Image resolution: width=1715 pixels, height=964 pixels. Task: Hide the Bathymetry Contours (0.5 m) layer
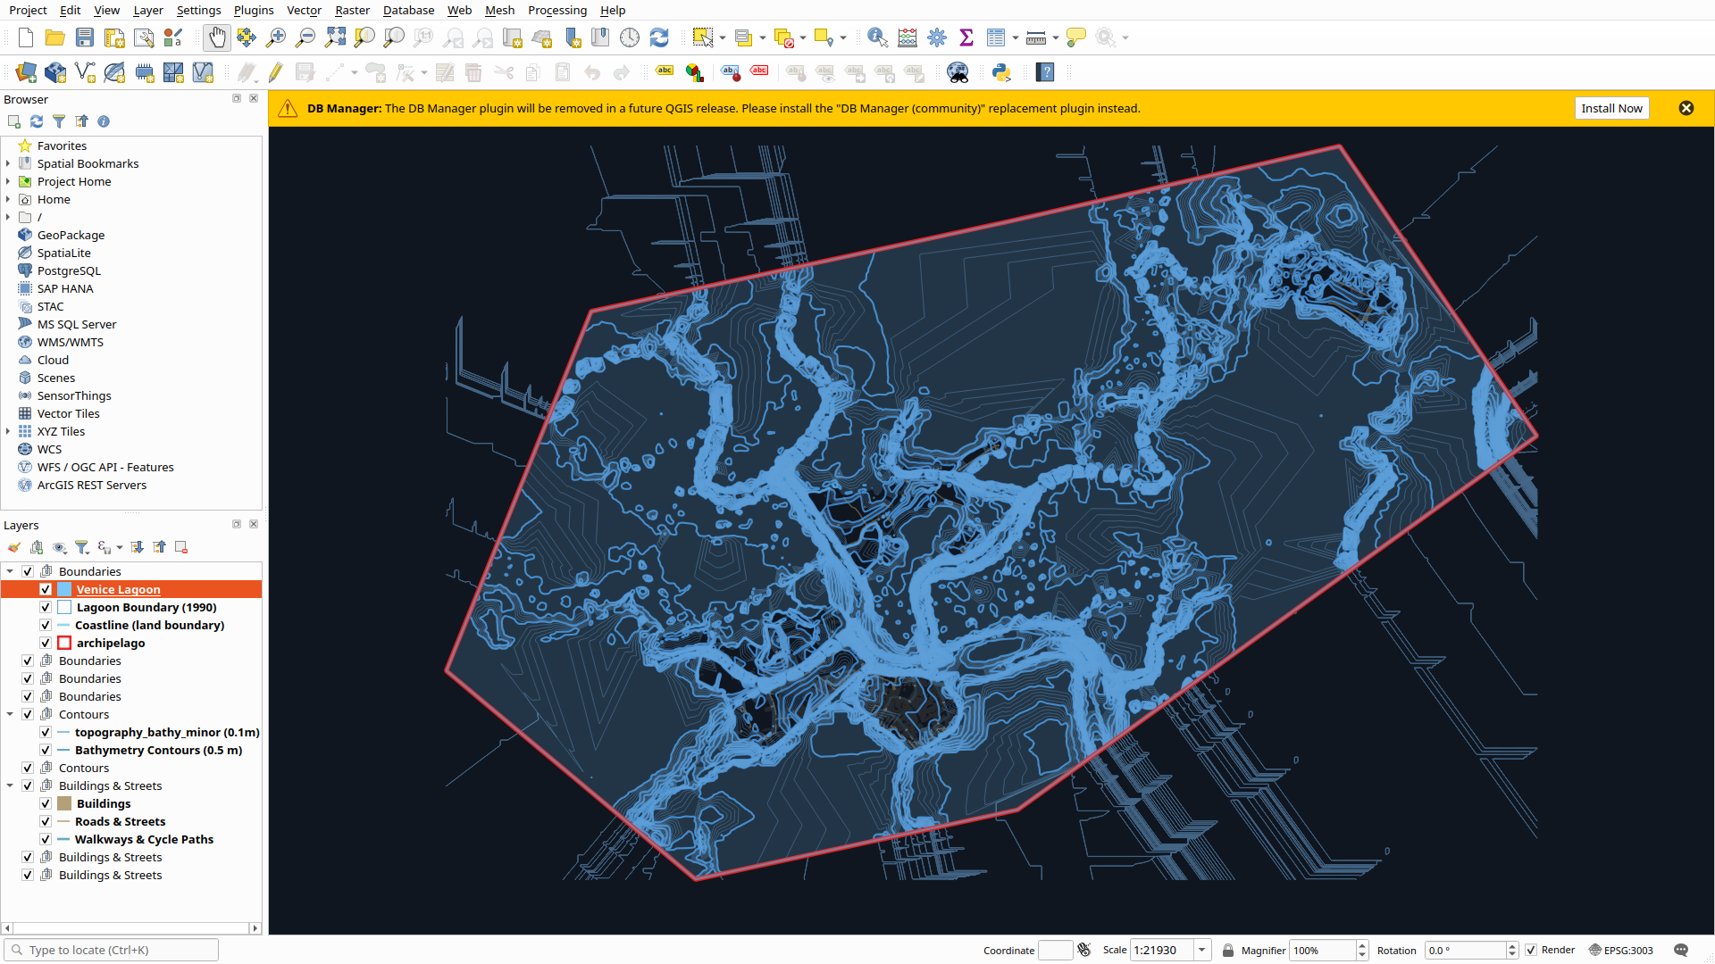click(x=46, y=750)
